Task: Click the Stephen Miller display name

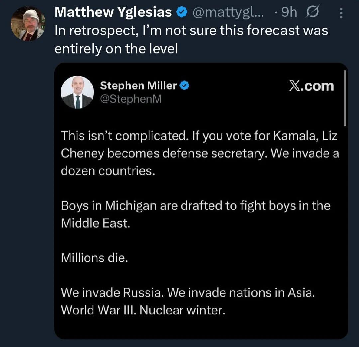Action: point(138,86)
